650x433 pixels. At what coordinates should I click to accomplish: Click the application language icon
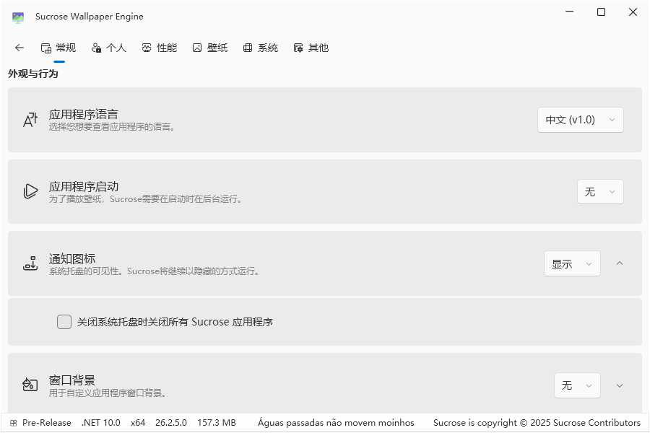pos(30,120)
